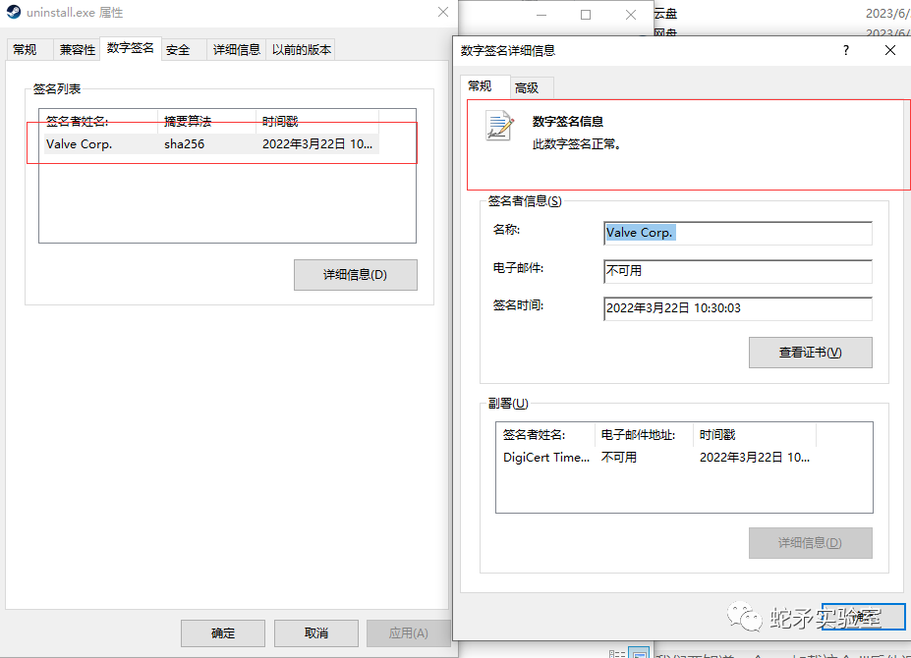This screenshot has height=658, width=911.
Task: Click the 电子邮件地址 column header
Action: point(644,434)
